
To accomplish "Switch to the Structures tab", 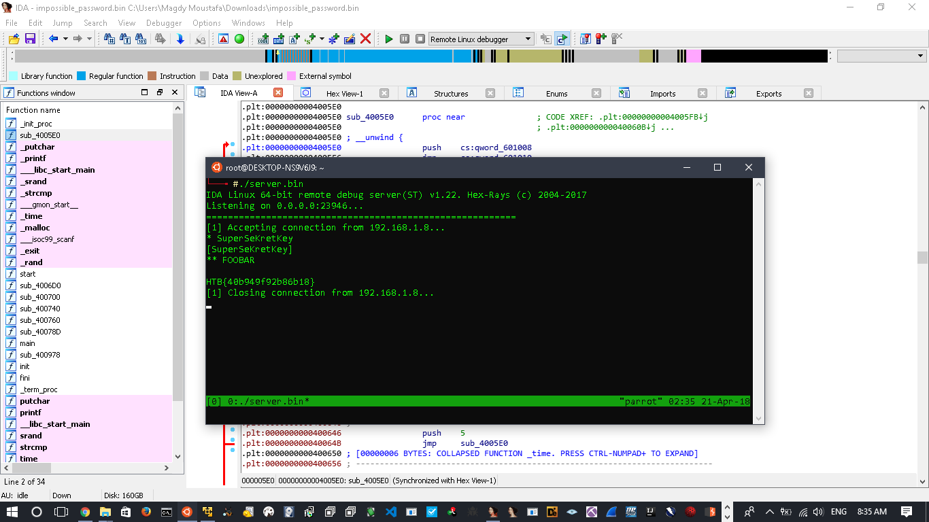I will [451, 93].
